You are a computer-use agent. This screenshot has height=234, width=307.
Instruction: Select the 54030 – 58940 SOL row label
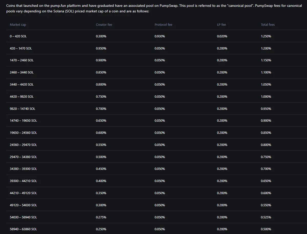(x=23, y=217)
